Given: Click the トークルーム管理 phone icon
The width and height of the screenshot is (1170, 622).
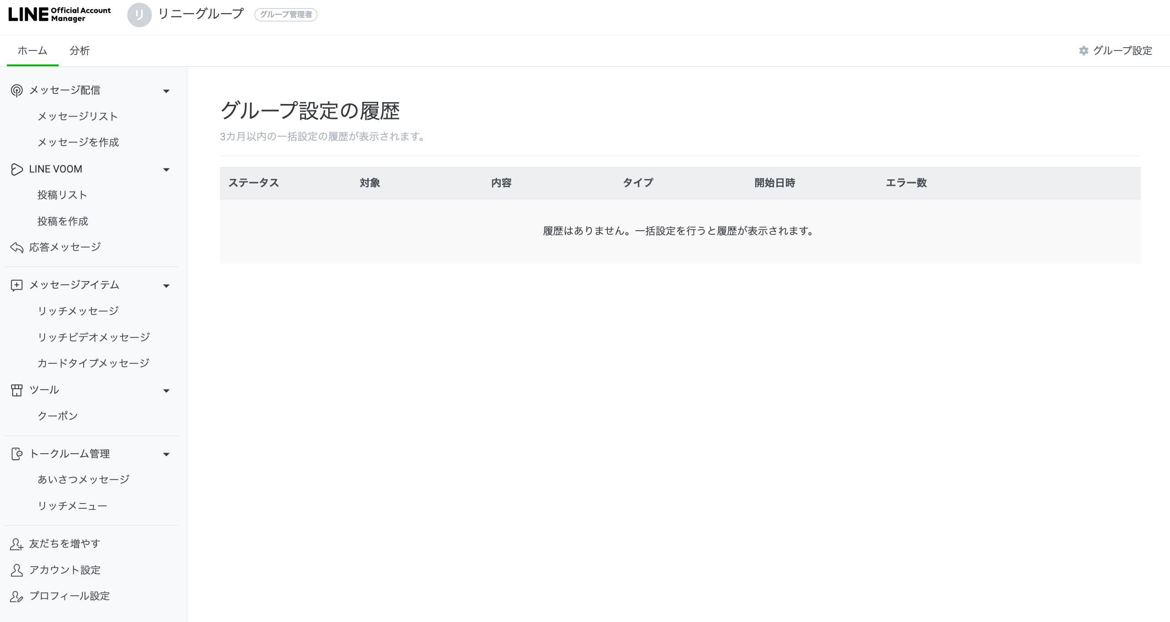Looking at the screenshot, I should click(17, 454).
